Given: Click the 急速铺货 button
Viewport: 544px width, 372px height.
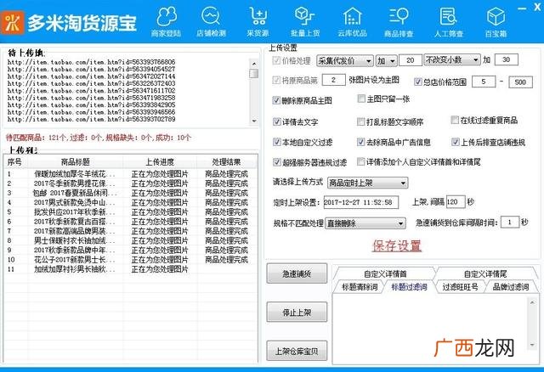Looking at the screenshot, I should 297,273.
